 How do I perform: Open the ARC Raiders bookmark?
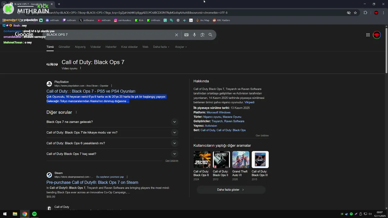[x=221, y=20]
